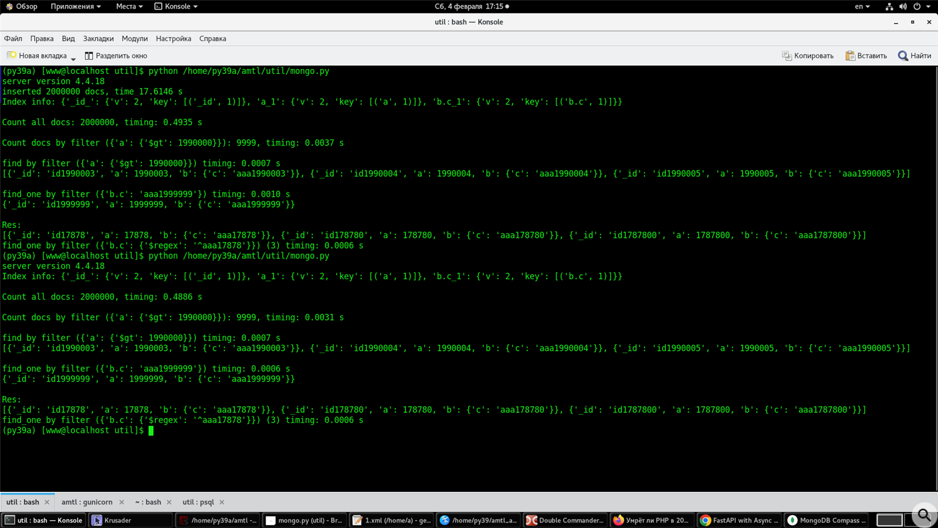The height and width of the screenshot is (528, 938).
Task: Switch to the '/home/py39a/amtl' taskbar window
Action: tap(217, 520)
